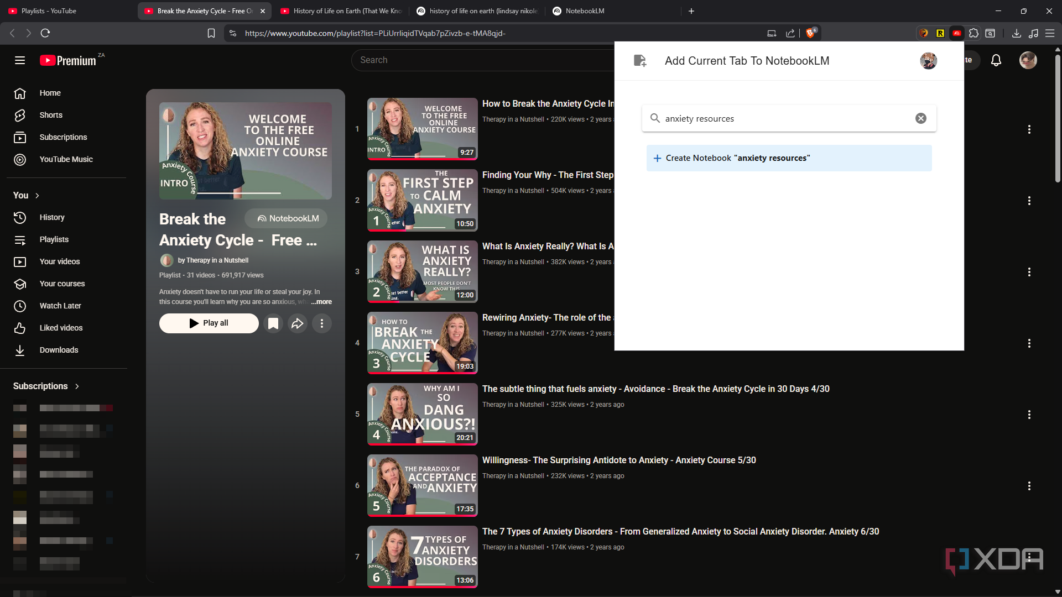This screenshot has height=597, width=1062.
Task: Go back to the previous page
Action: coord(12,33)
